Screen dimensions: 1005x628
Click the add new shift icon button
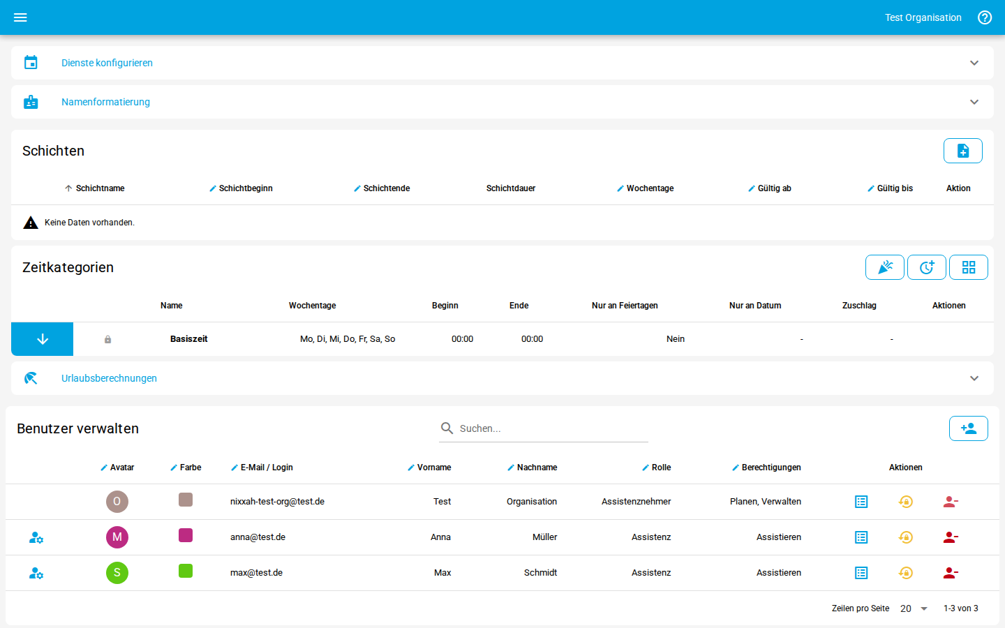click(962, 151)
